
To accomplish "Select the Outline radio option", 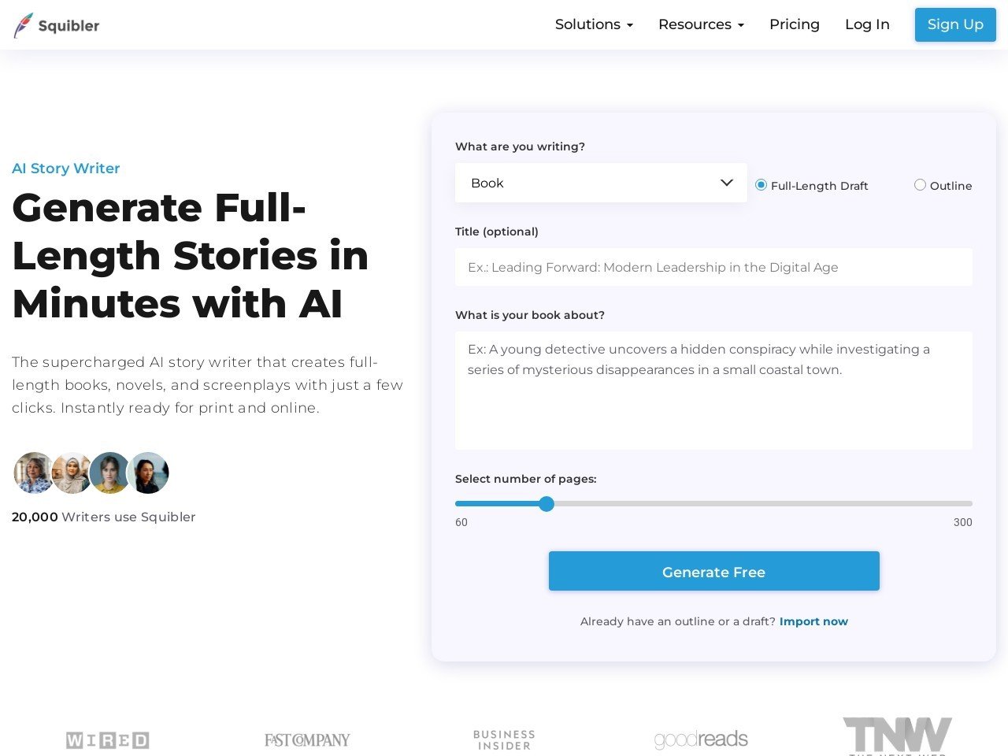I will [920, 185].
